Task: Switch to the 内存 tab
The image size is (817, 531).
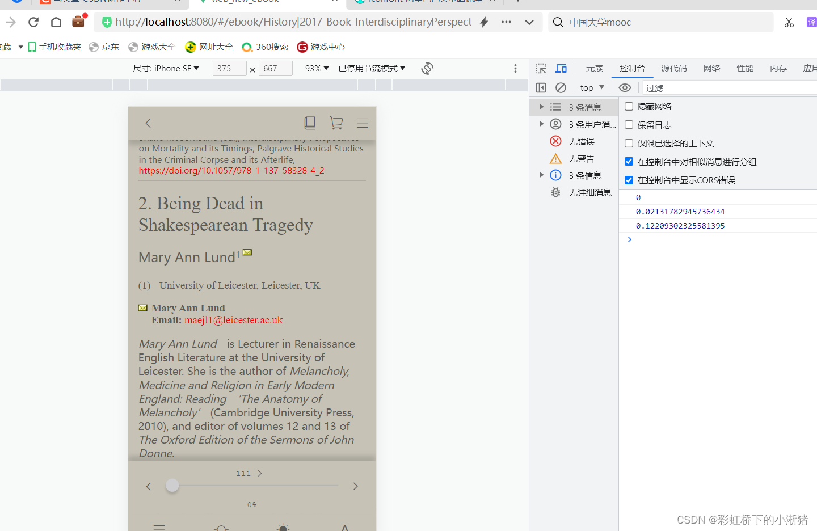Action: coord(778,68)
